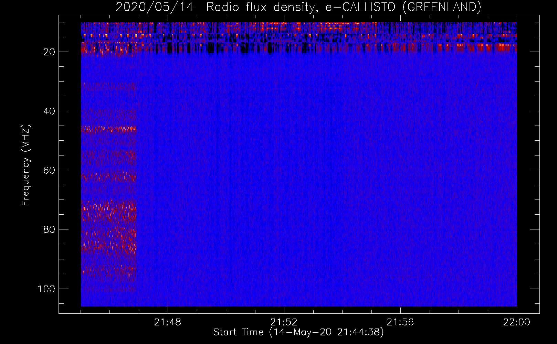Screen dimensions: 557x344
Task: Click the 'Start Time (14-May-20 21:44:38)' label
Action: (x=298, y=332)
